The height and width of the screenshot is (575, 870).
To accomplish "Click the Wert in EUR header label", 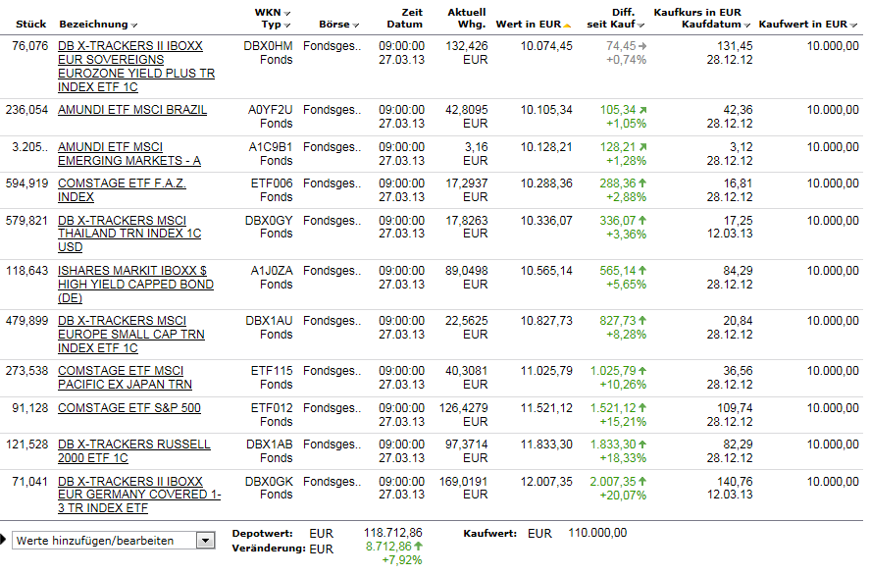I will point(529,24).
